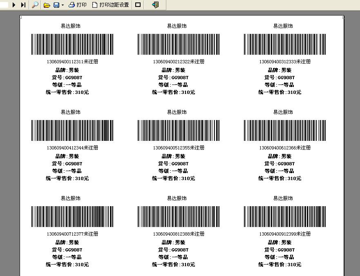Click barcode image above 130609400112311
The image size is (360, 276).
tap(72, 44)
